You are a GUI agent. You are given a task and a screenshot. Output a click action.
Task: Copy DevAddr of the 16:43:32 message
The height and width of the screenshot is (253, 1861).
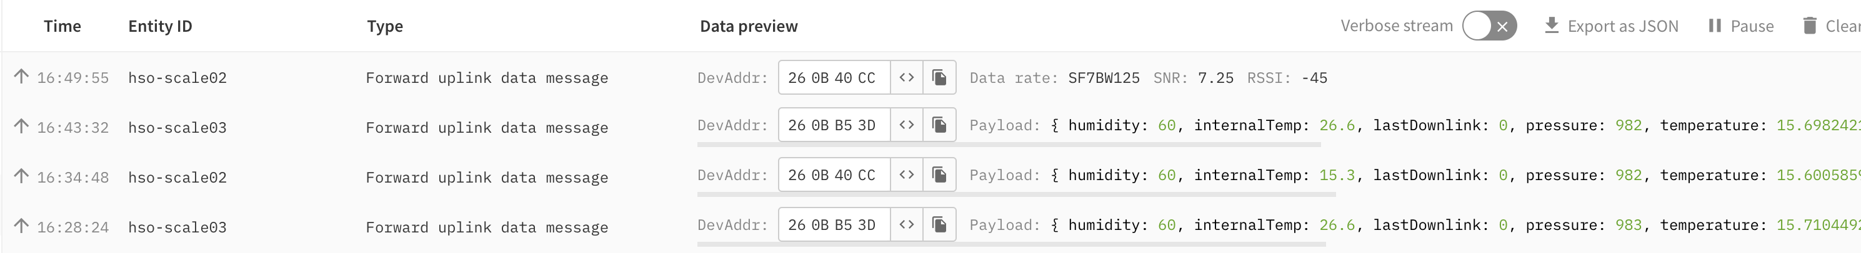[939, 125]
